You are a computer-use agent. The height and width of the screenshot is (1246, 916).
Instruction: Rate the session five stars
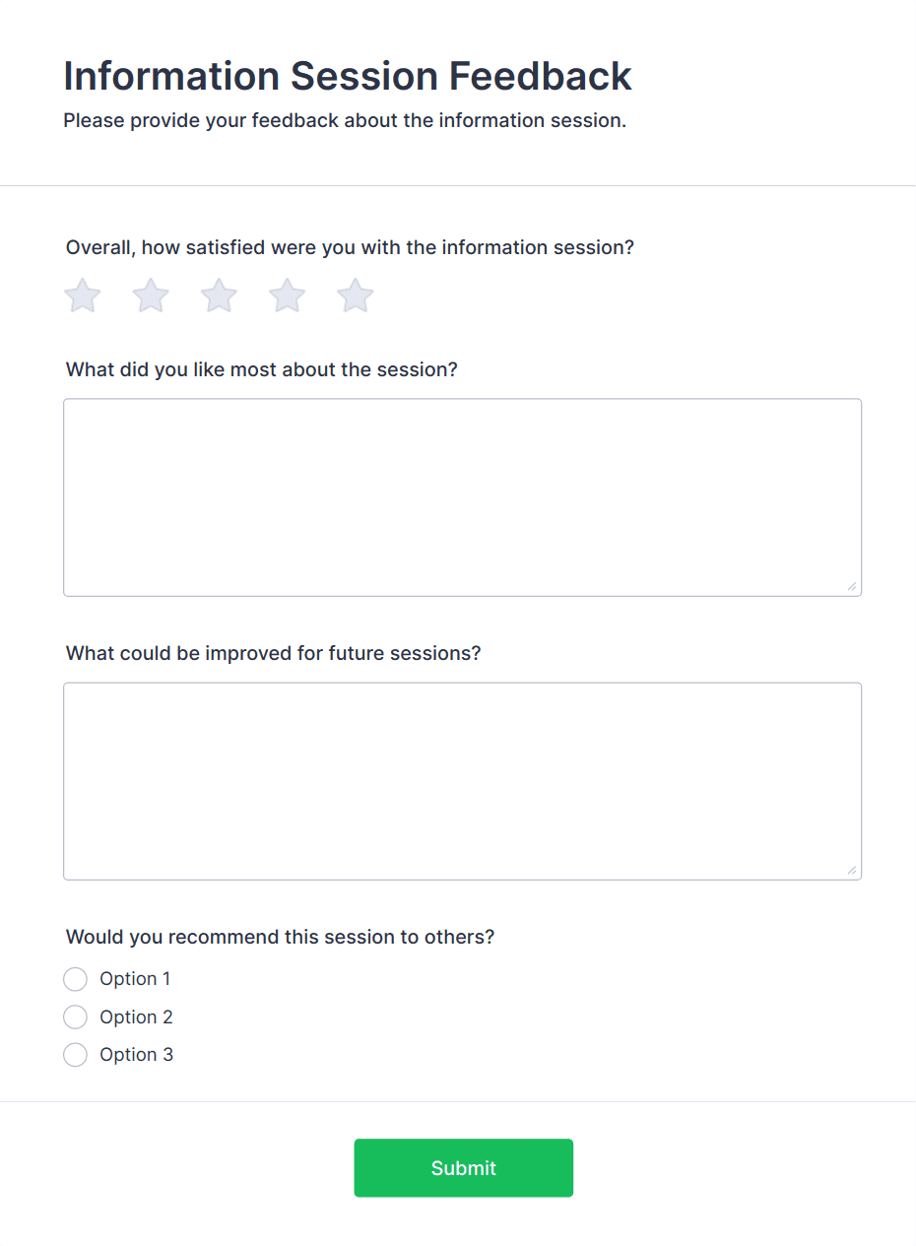pyautogui.click(x=355, y=295)
